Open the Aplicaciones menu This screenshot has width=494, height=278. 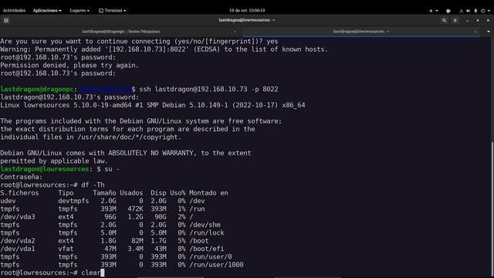(x=47, y=10)
